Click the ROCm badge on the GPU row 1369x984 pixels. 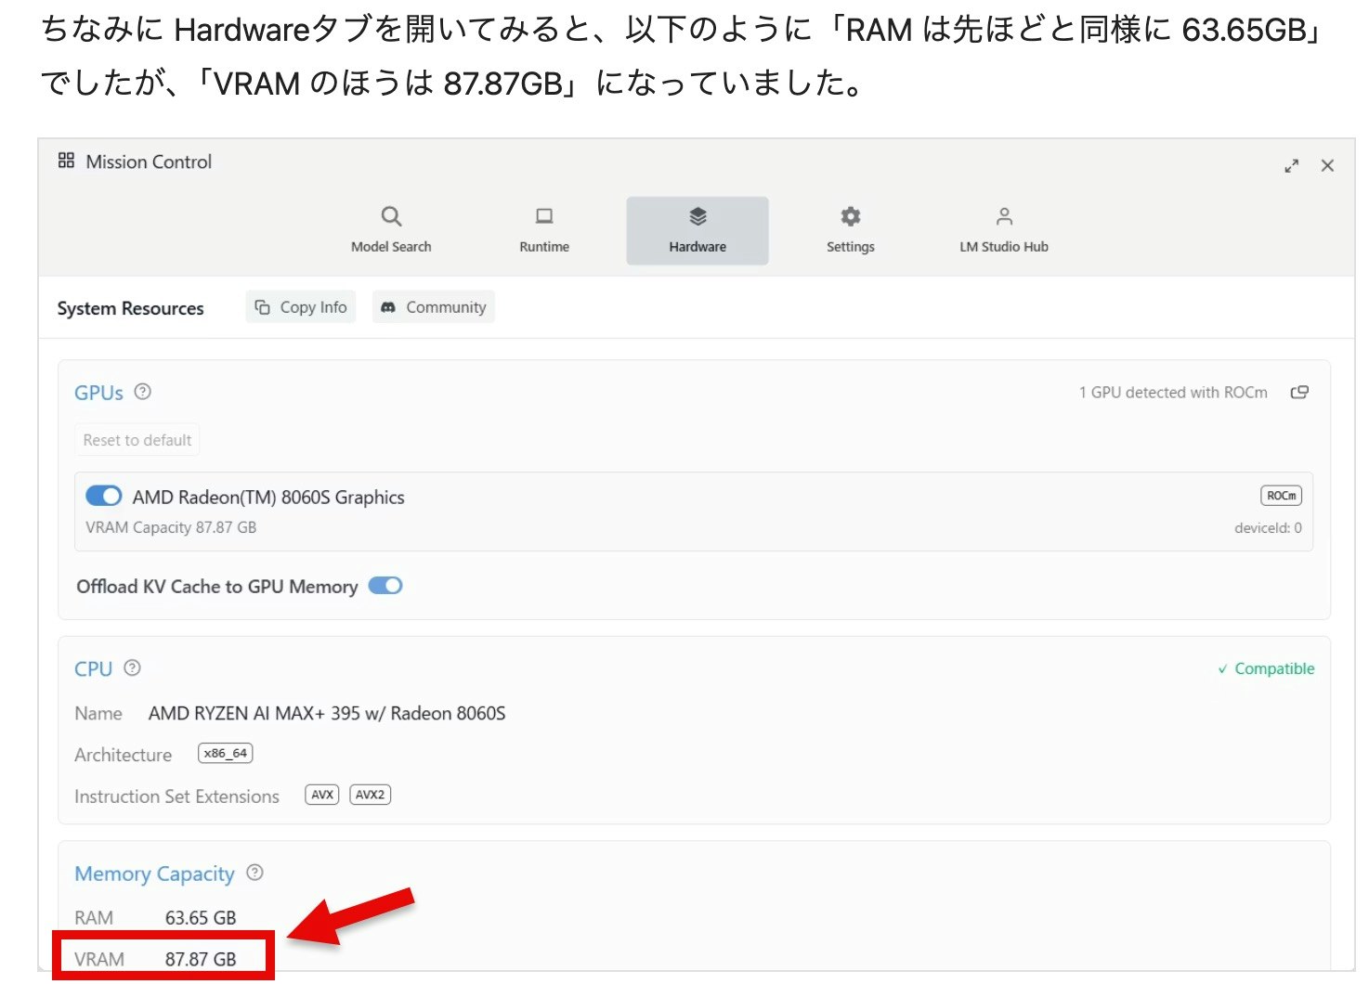pos(1281,496)
